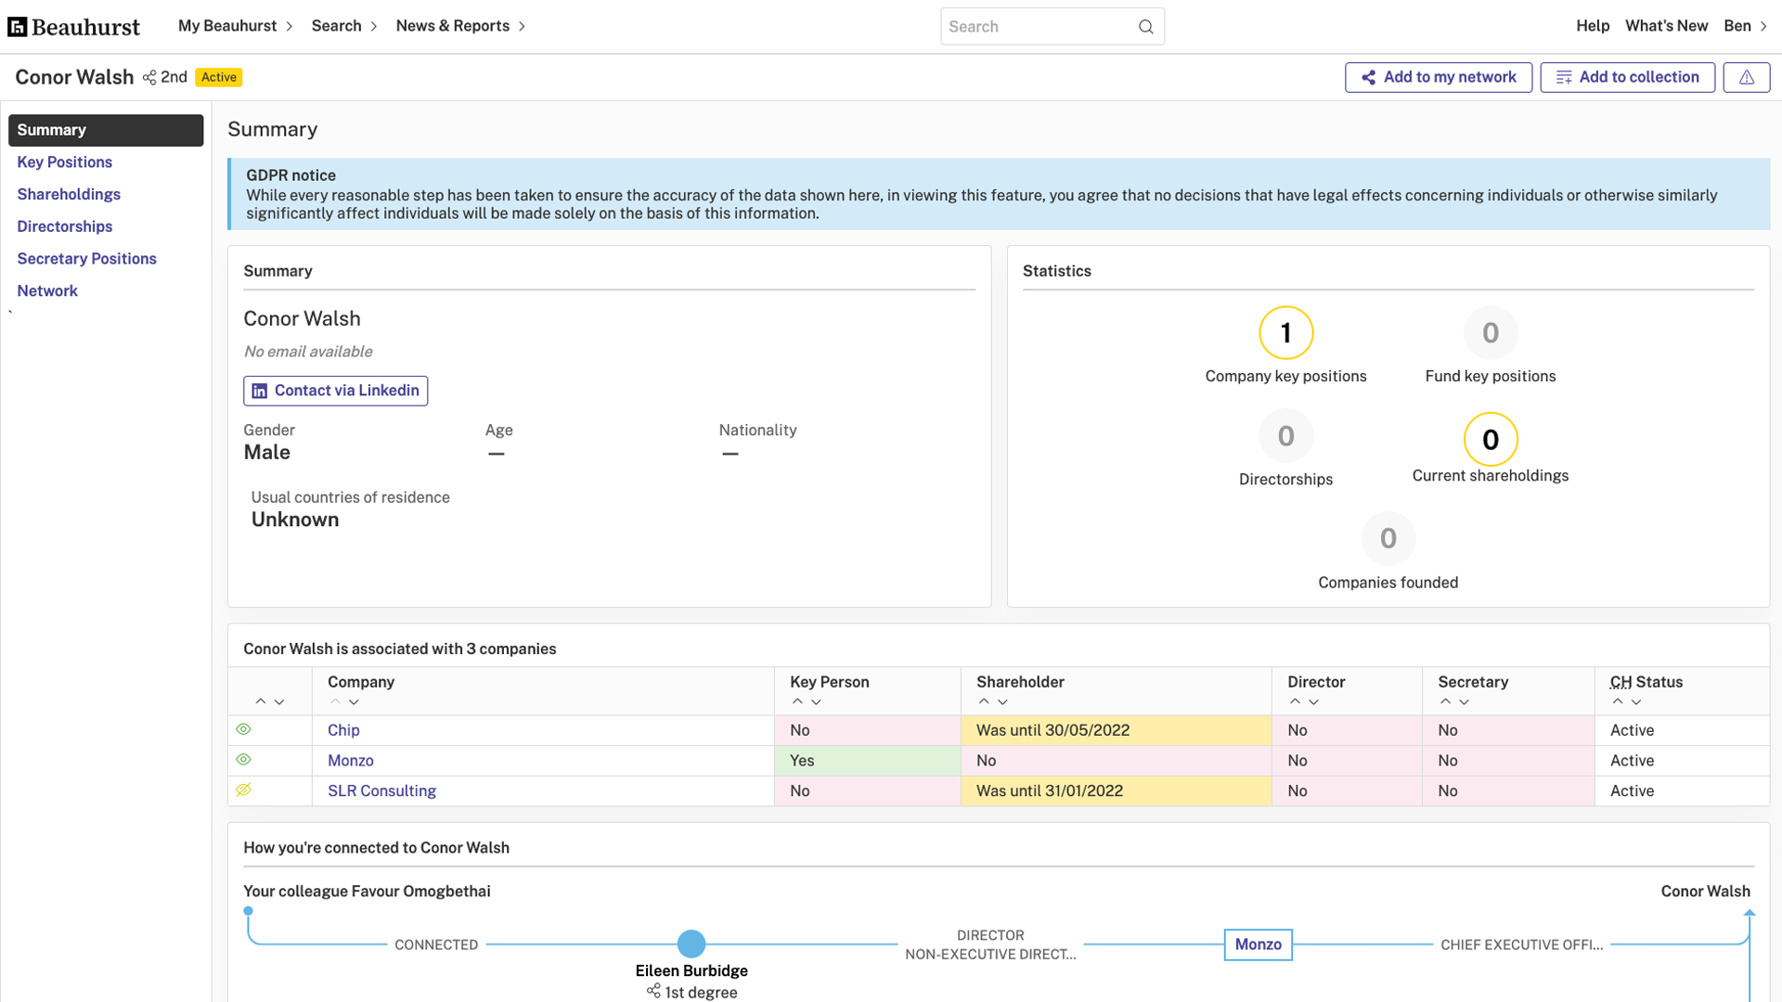The image size is (1782, 1002).
Task: Click the Beauhurst logo
Action: (73, 27)
